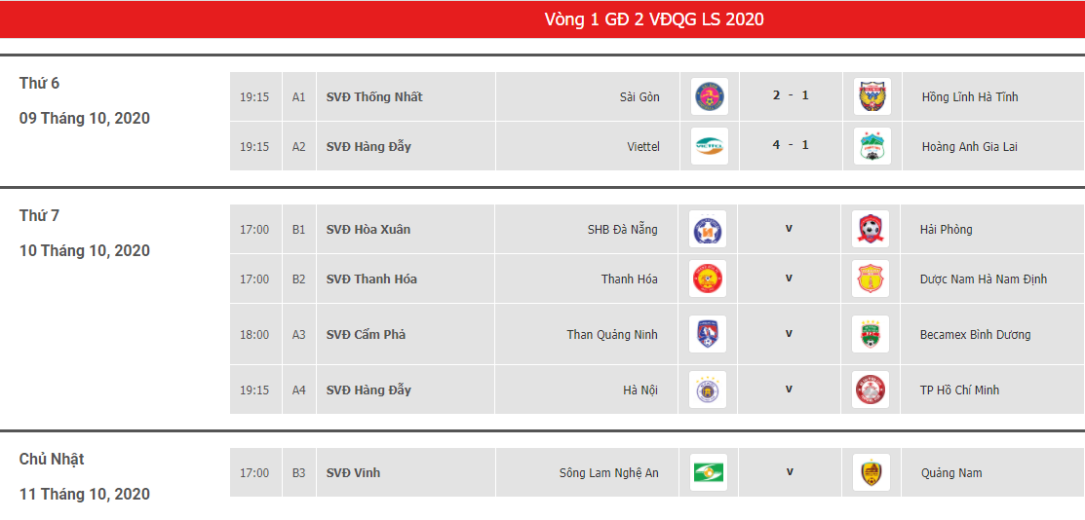Select the Vòng 1 GĐ 2 VĐQG LS 2020 header

(654, 19)
